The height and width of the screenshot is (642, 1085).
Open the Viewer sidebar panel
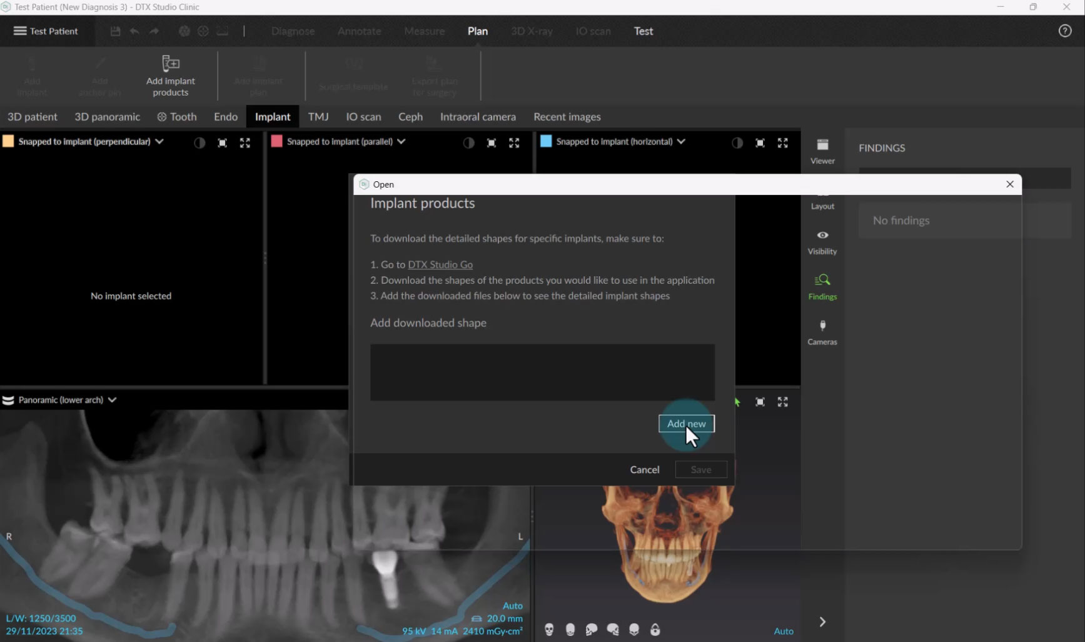[822, 151]
